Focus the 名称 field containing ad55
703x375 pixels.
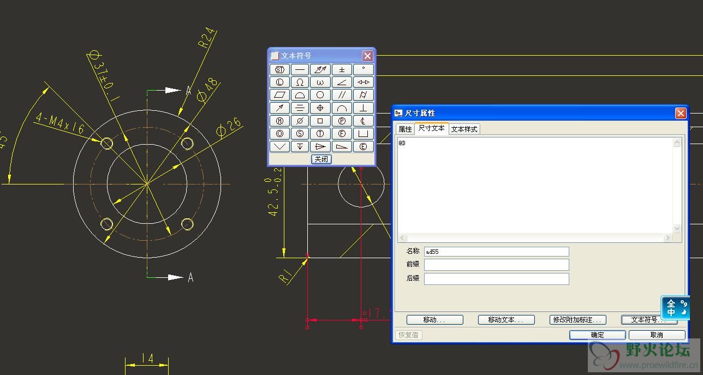(496, 252)
